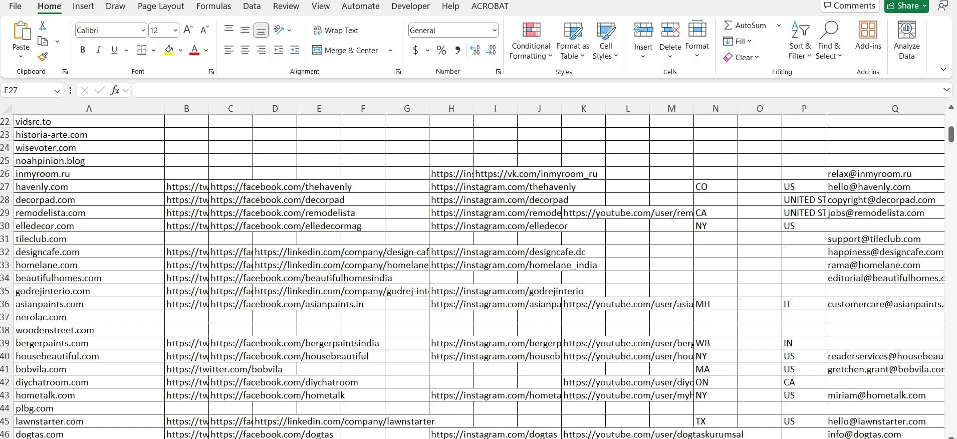Viewport: 957px width, 439px height.
Task: Switch to the ACROBAT tab
Action: tap(490, 6)
